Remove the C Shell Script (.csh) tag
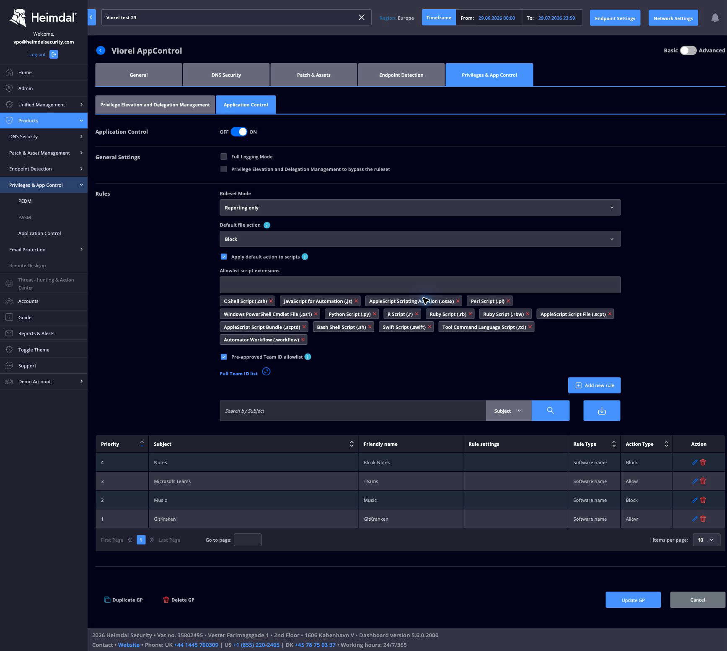This screenshot has height=651, width=727. [271, 301]
